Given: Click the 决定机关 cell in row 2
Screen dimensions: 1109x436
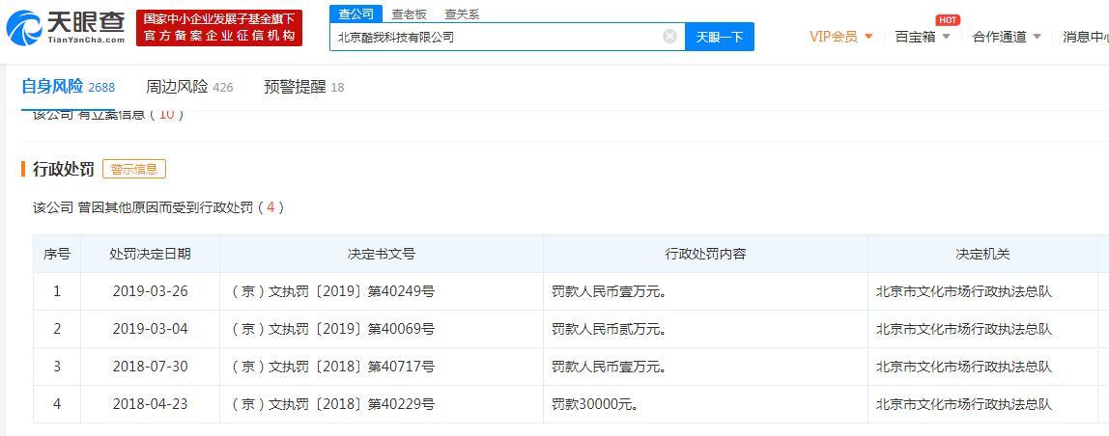Looking at the screenshot, I should (982, 329).
